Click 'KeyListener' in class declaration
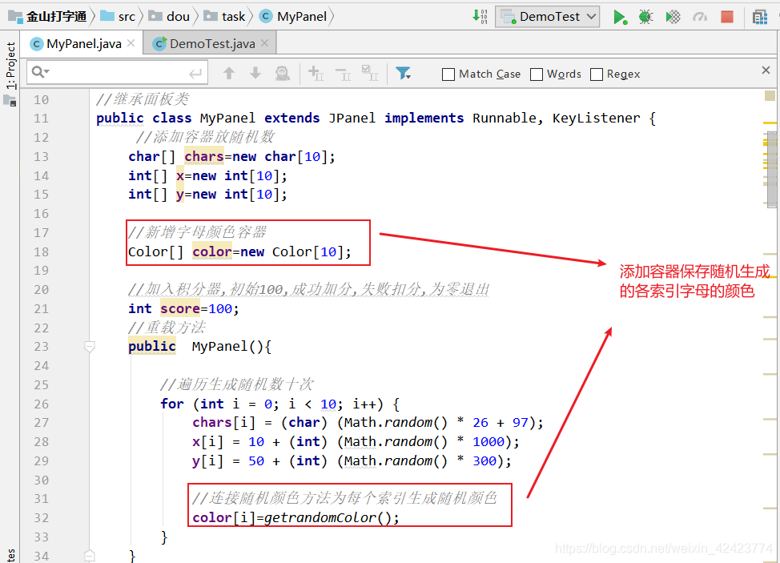 [597, 119]
